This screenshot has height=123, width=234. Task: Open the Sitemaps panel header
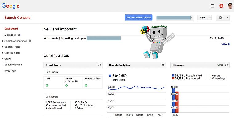click(x=200, y=65)
